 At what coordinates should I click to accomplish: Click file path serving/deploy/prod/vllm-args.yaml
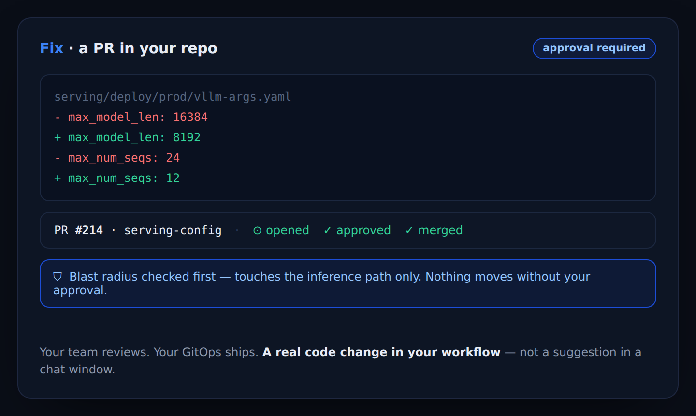tap(173, 97)
